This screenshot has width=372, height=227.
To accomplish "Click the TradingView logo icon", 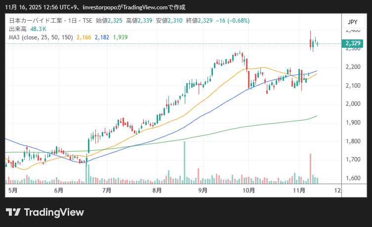I will [x=13, y=212].
